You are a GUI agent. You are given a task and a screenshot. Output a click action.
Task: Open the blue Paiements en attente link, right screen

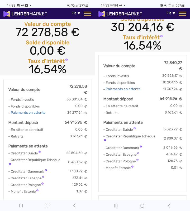(123, 89)
